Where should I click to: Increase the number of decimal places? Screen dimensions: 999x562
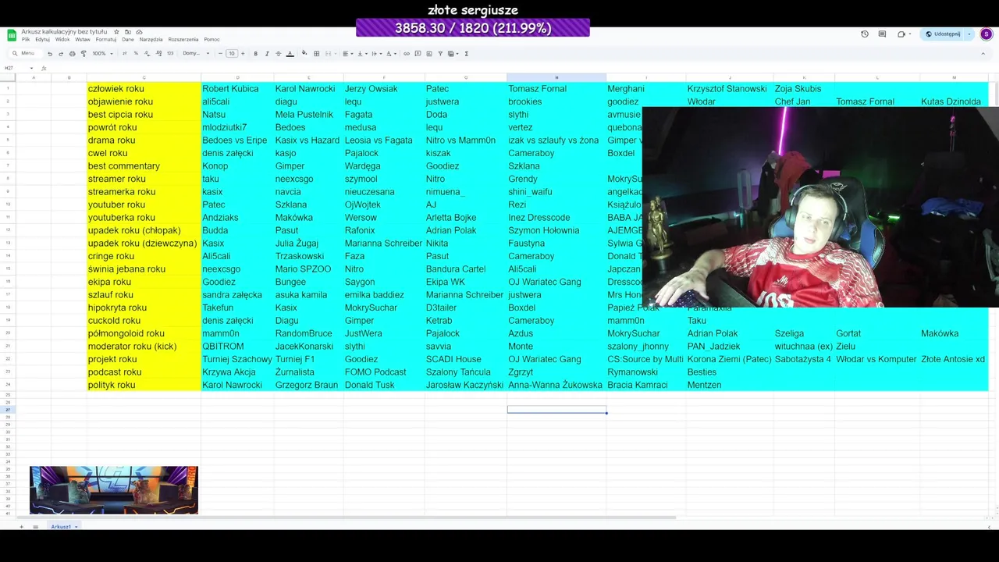158,54
